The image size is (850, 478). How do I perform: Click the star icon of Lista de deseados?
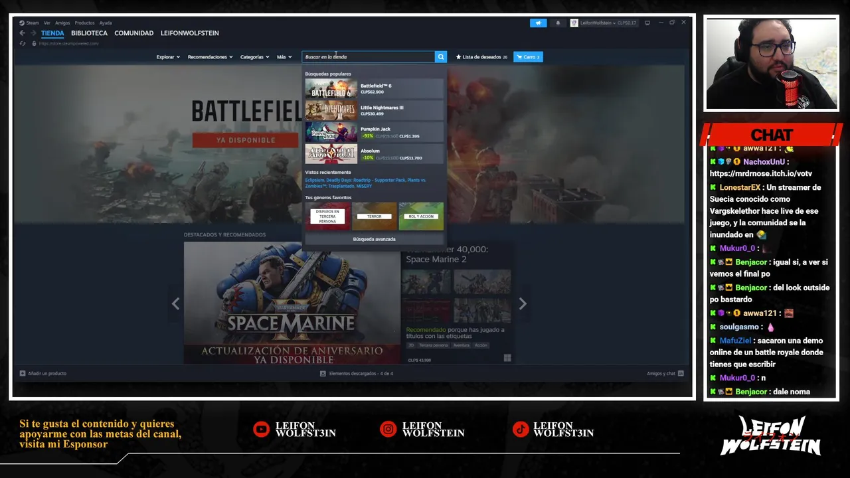click(458, 57)
